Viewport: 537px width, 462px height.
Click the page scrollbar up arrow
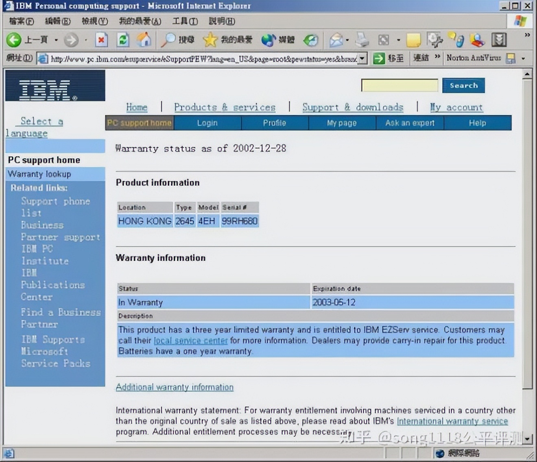coord(527,74)
